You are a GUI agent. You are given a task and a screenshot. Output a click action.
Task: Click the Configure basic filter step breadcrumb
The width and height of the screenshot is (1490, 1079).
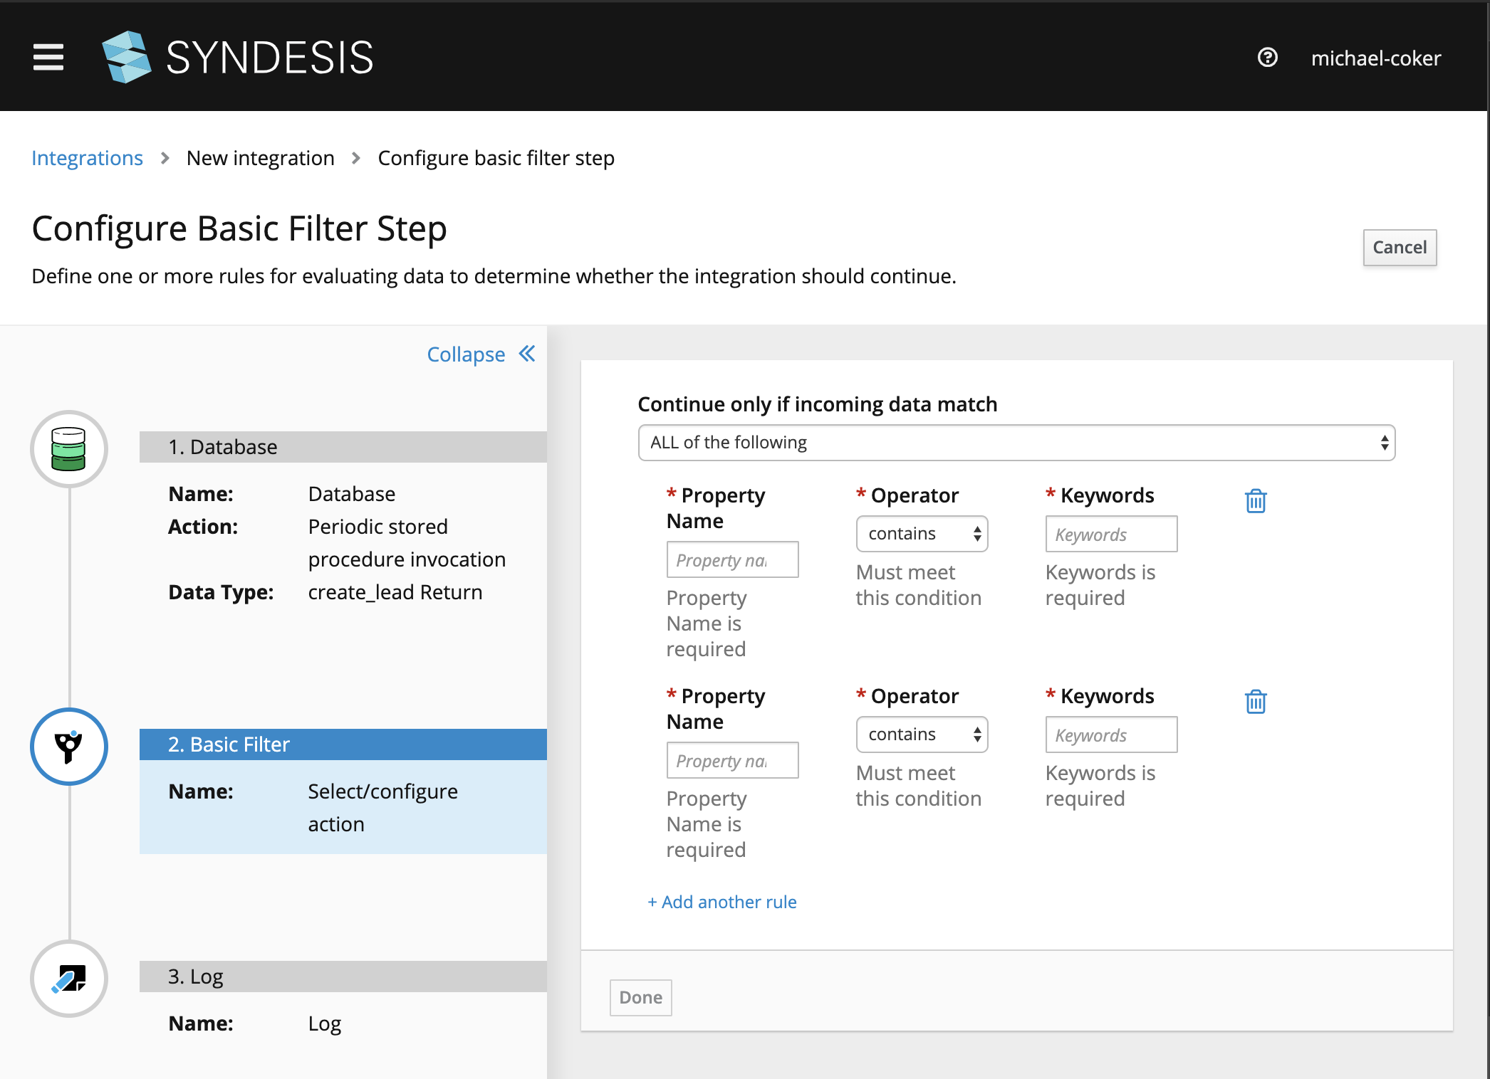[x=496, y=158]
